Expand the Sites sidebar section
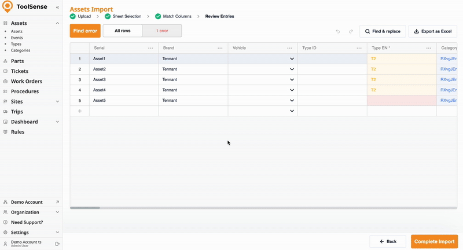 [x=57, y=101]
